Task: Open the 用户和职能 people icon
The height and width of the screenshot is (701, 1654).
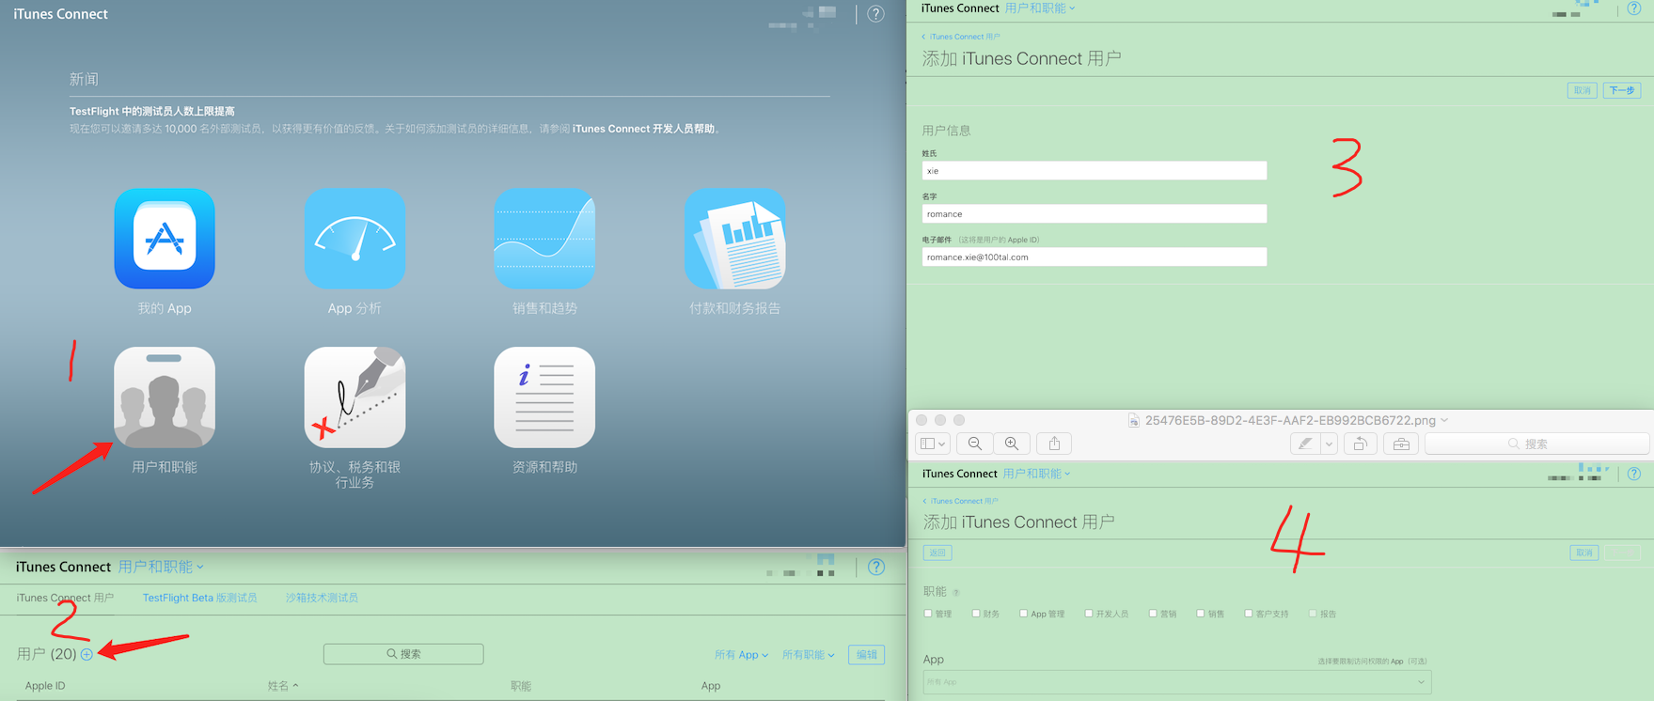Action: pos(165,397)
